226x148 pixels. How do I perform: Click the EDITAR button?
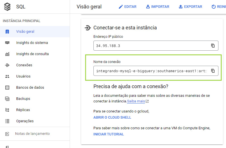pyautogui.click(x=128, y=7)
